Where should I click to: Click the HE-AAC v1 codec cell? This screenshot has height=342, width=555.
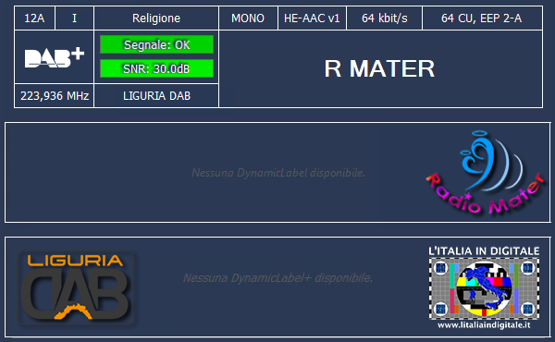tap(312, 18)
